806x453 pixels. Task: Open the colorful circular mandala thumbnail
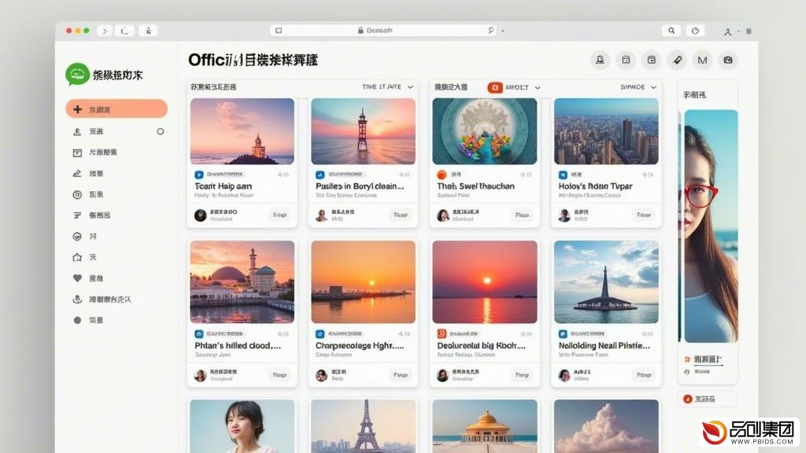pyautogui.click(x=485, y=131)
